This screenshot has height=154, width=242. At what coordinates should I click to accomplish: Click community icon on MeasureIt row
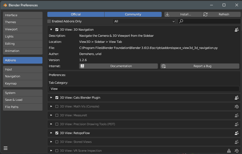237,115
